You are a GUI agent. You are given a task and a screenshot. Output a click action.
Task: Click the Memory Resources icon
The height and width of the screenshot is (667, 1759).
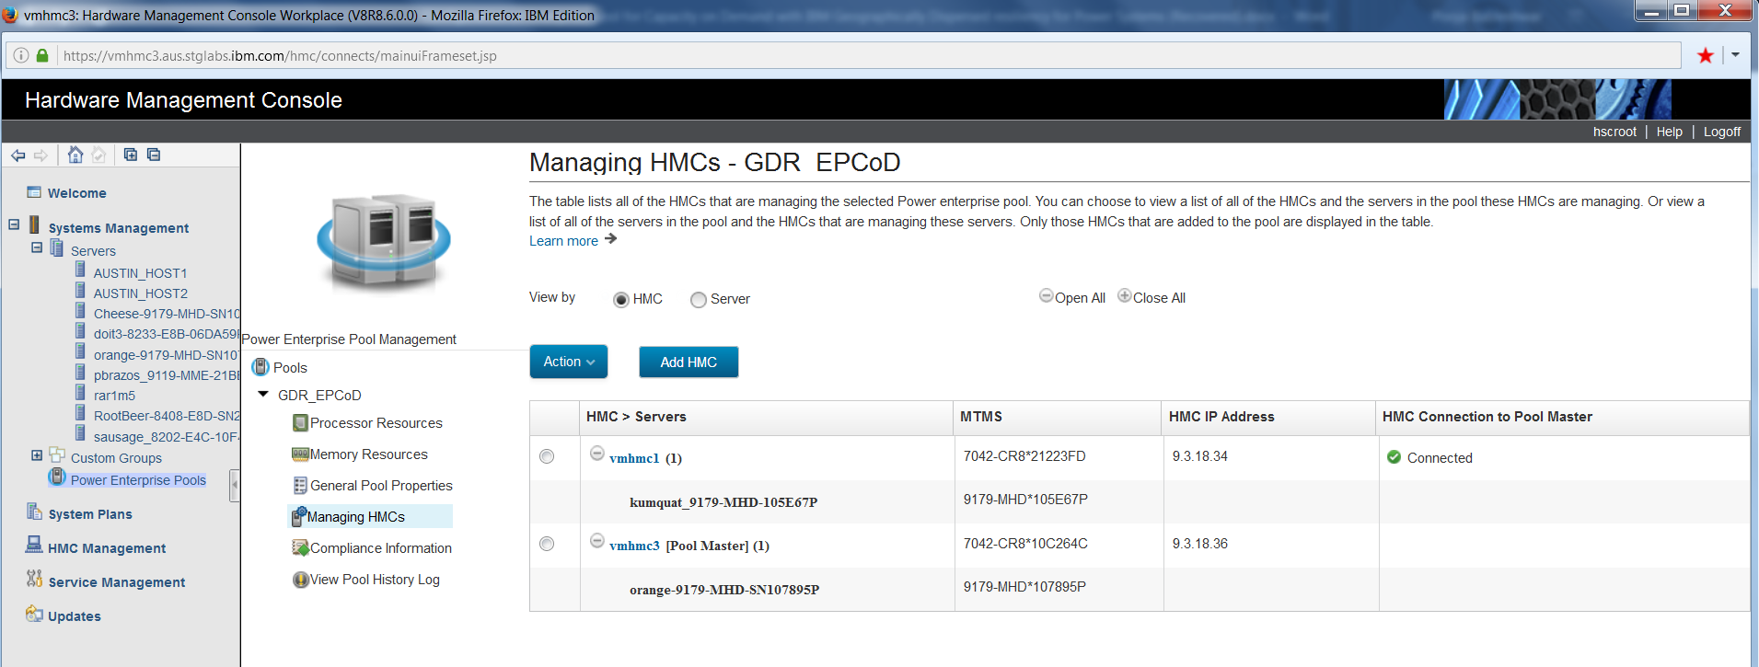tap(300, 454)
